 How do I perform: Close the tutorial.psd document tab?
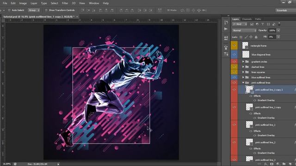(77, 17)
